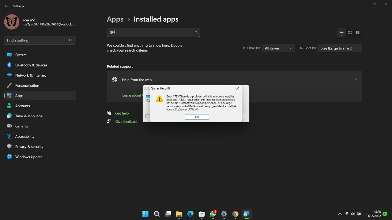Screen dimensions: 392x220
Task: Open the Get help link
Action: pos(122,113)
